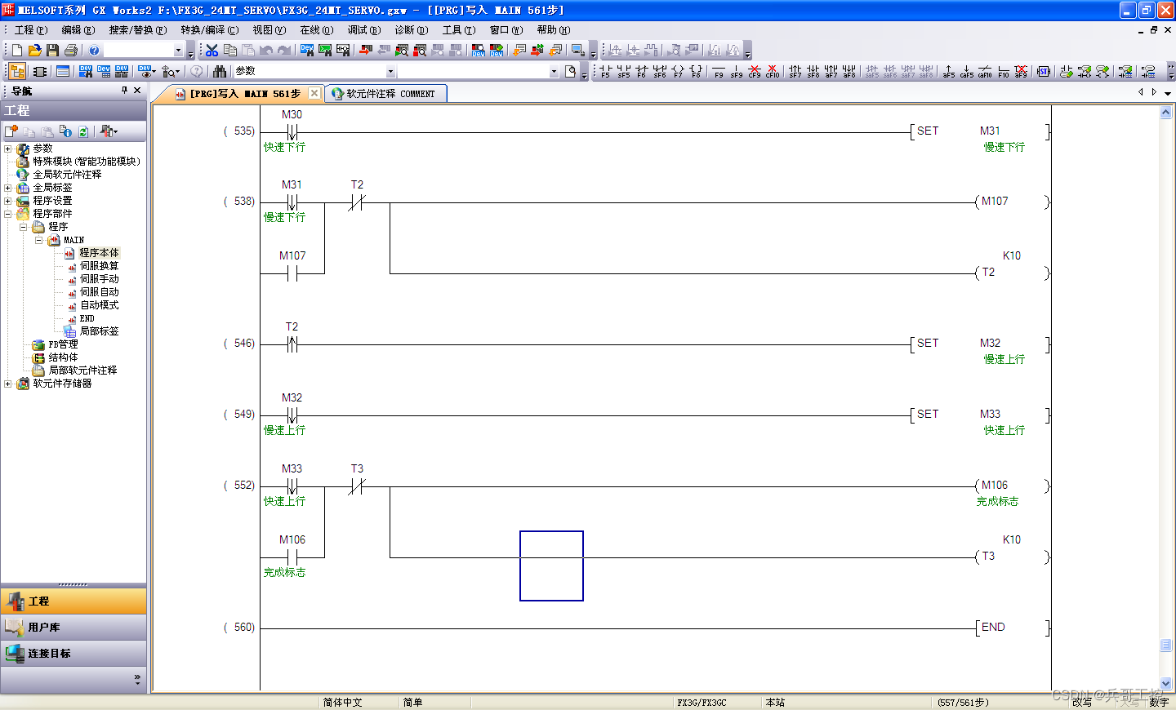This screenshot has height=710, width=1176.
Task: Insert coil with the F7 icon
Action: click(x=678, y=71)
